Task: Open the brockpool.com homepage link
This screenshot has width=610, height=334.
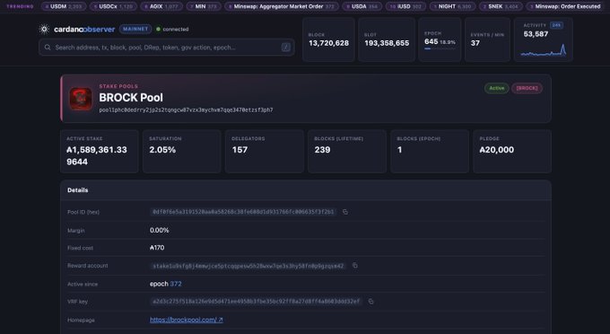Action: coord(187,320)
